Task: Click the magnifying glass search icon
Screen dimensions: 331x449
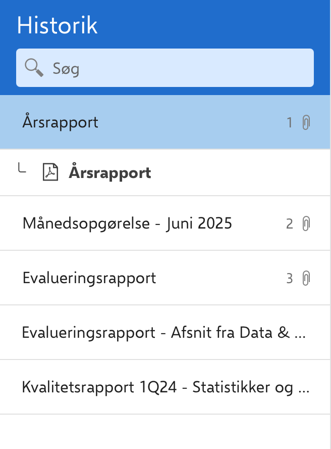Action: (34, 68)
